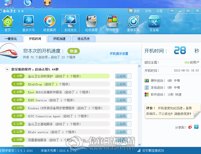
Task: Toggle 金山卫士基础服务 已启用 switch
Action: click(x=123, y=124)
